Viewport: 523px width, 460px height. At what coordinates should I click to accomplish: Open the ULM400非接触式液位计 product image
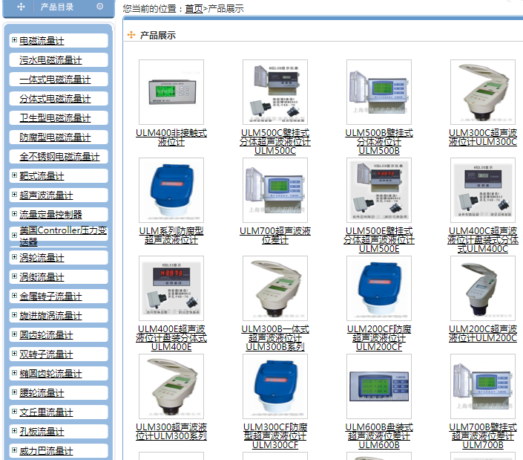click(171, 92)
